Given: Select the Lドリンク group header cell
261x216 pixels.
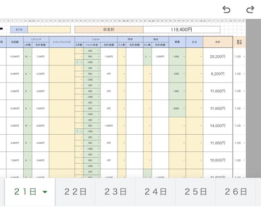Looking at the screenshot, I should (36, 39).
